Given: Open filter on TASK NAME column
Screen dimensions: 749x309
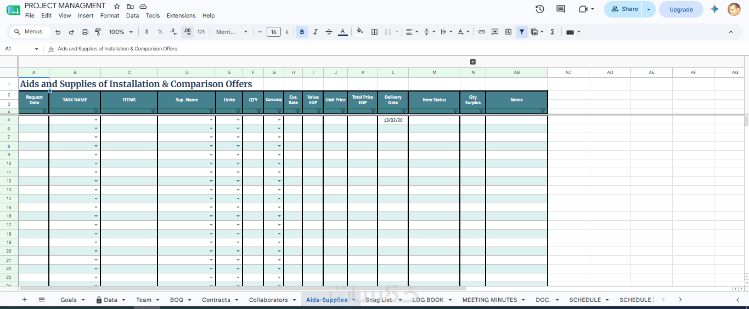Looking at the screenshot, I should 96,111.
